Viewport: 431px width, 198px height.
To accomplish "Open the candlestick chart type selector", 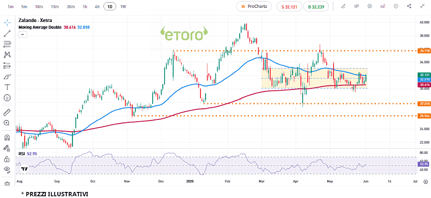I will (357, 6).
